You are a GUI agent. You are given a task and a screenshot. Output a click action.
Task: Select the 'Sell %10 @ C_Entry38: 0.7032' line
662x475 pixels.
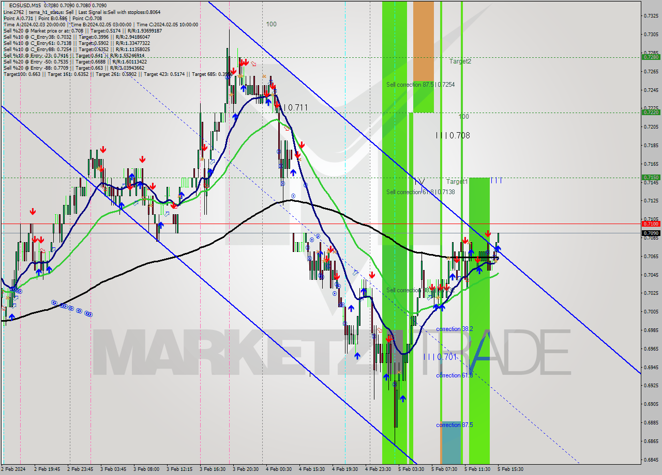(x=77, y=37)
